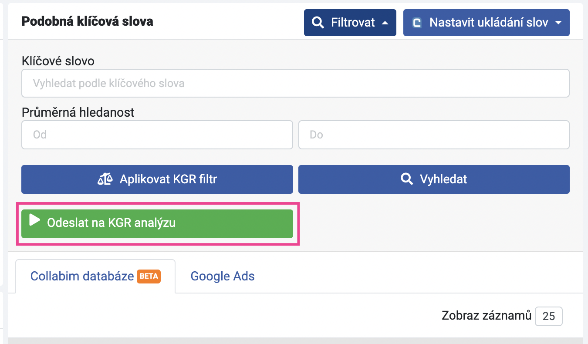Click the play icon on Odeslat na KGR analýzu
The height and width of the screenshot is (344, 588).
click(x=34, y=220)
